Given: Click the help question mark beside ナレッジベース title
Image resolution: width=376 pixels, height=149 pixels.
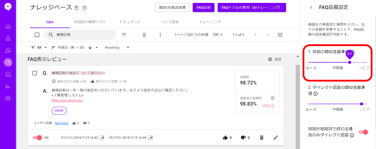Looking at the screenshot, I should pyautogui.click(x=84, y=8).
